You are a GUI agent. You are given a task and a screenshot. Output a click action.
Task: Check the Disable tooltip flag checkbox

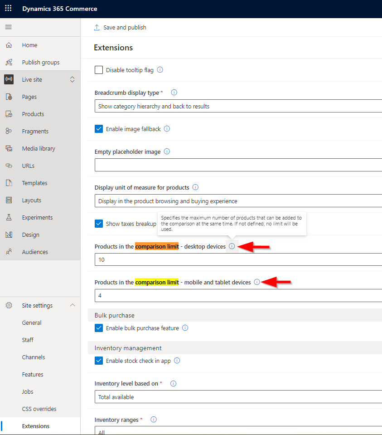(99, 70)
